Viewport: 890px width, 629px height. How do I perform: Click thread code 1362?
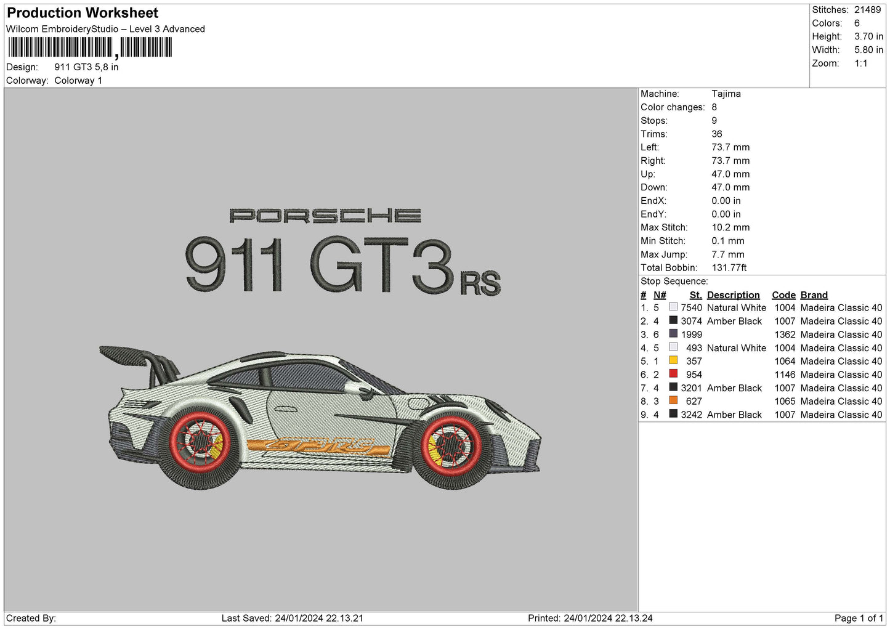click(785, 335)
